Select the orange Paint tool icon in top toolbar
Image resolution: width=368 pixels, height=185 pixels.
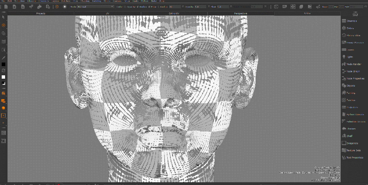(x=57, y=7)
